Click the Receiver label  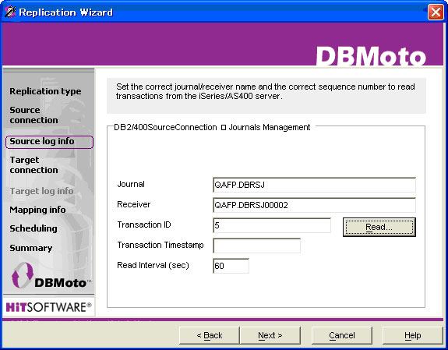[x=134, y=204]
